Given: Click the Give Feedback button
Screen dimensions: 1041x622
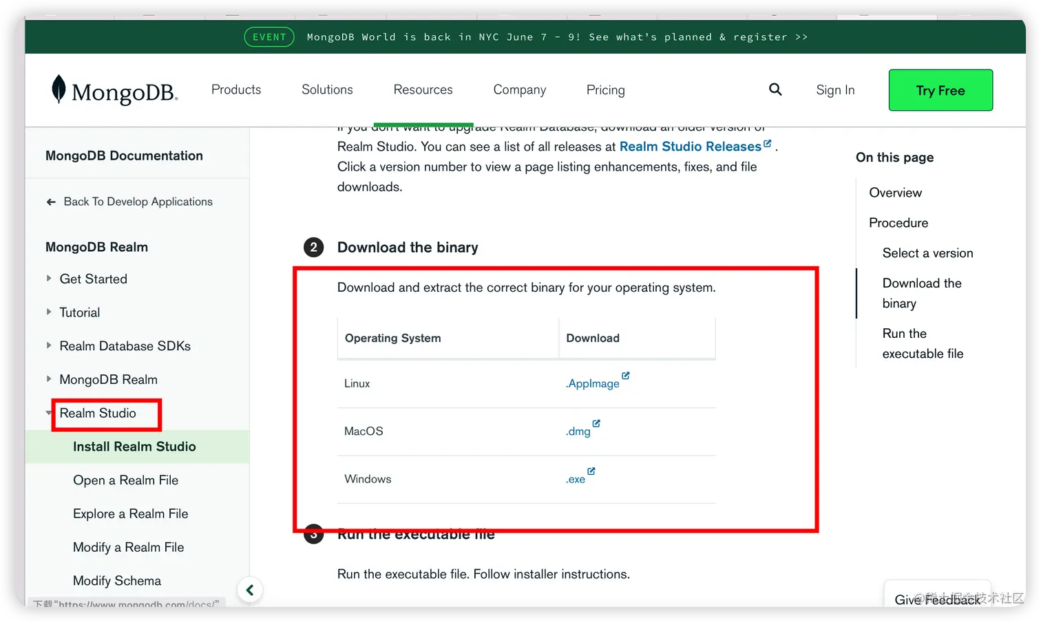Looking at the screenshot, I should (x=937, y=596).
